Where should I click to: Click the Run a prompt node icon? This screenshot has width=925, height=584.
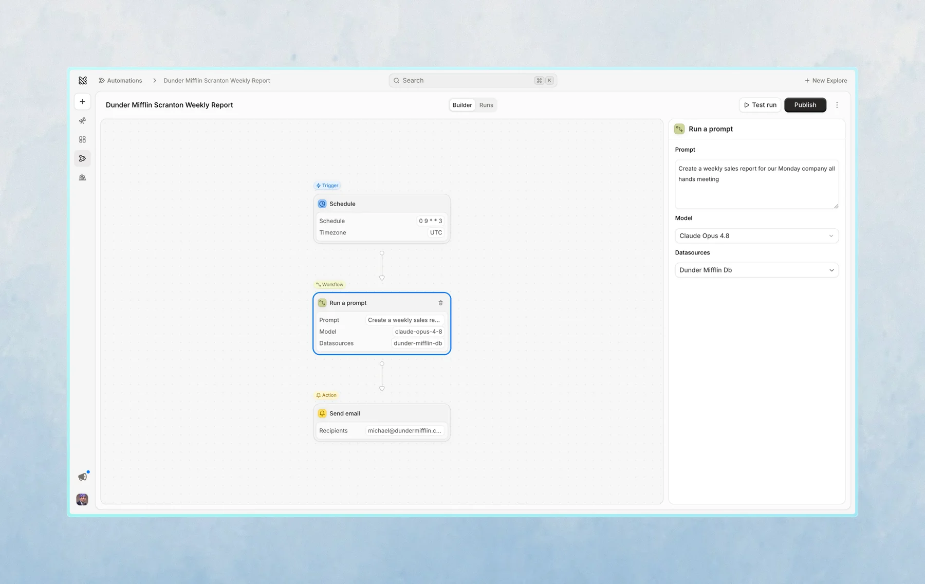(x=322, y=303)
